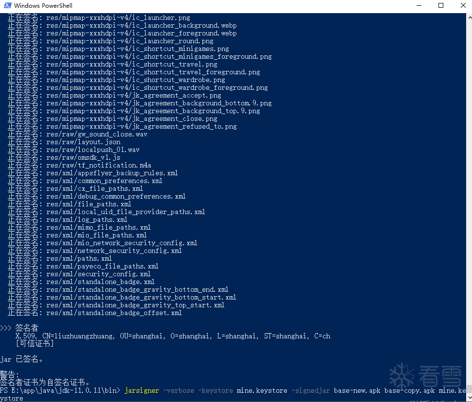Viewport: 472px width, 402px height.
Task: Click the '[可信证书]' text
Action: pyautogui.click(x=35, y=344)
